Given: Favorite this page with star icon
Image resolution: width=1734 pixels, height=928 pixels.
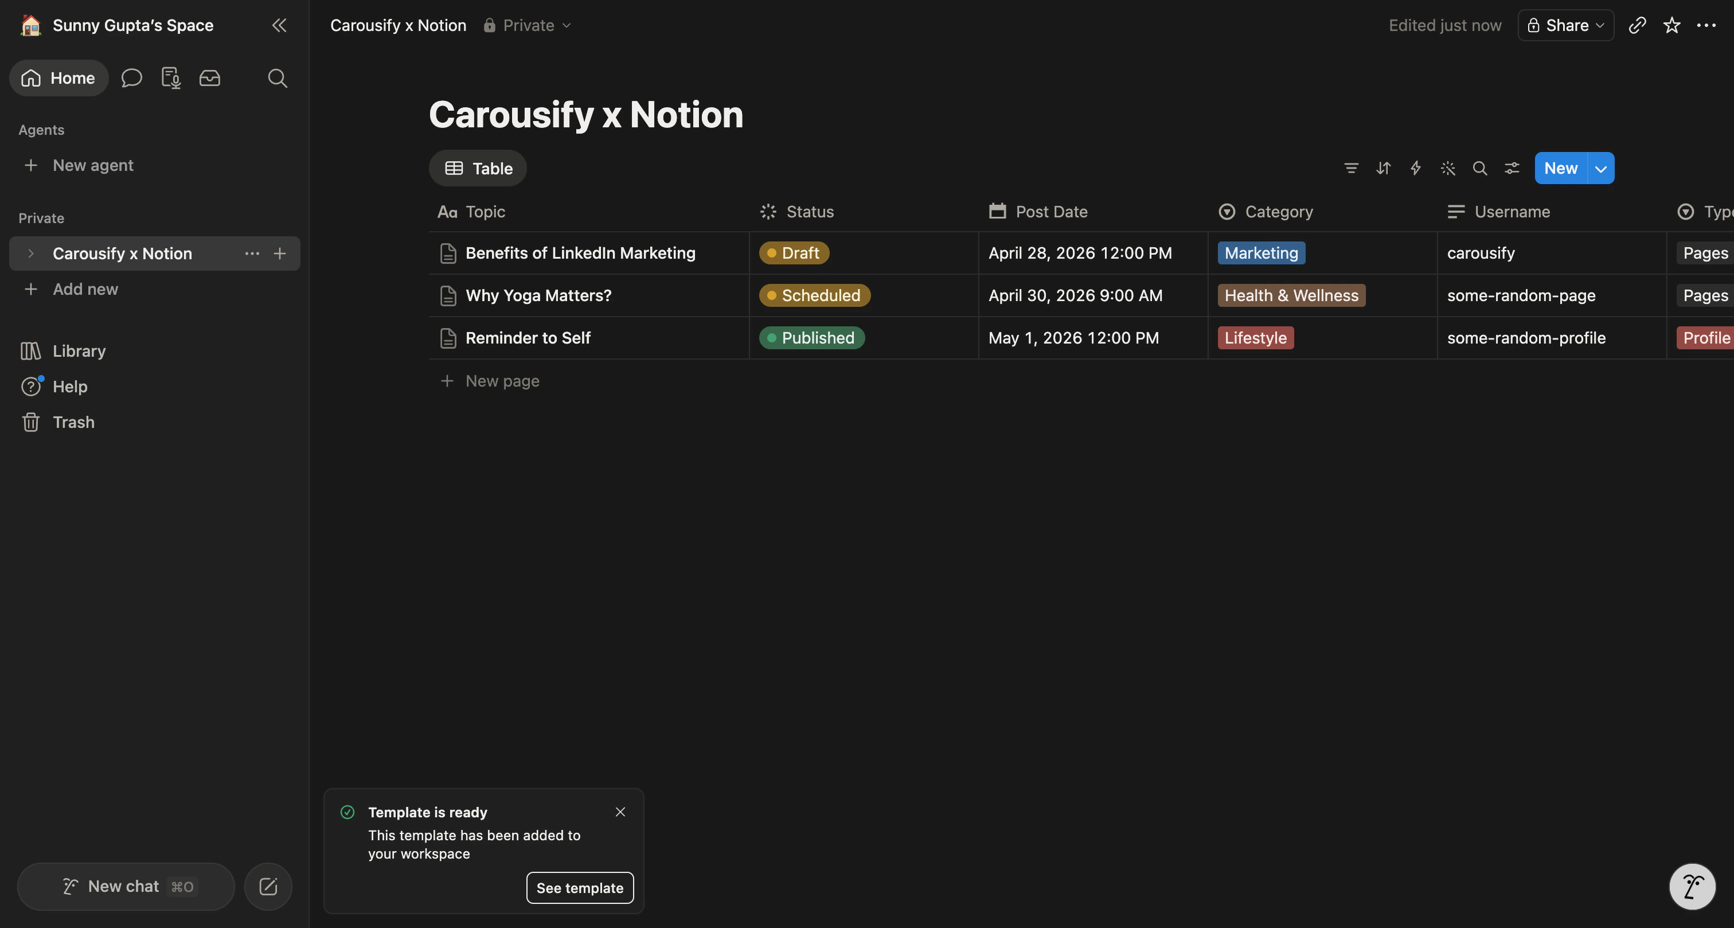Looking at the screenshot, I should (x=1672, y=26).
